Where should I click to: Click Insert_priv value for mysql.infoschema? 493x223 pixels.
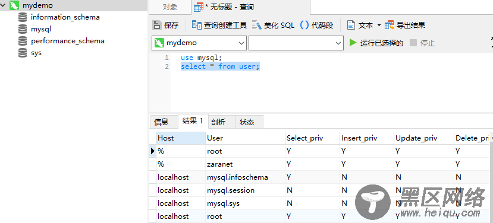[367, 177]
